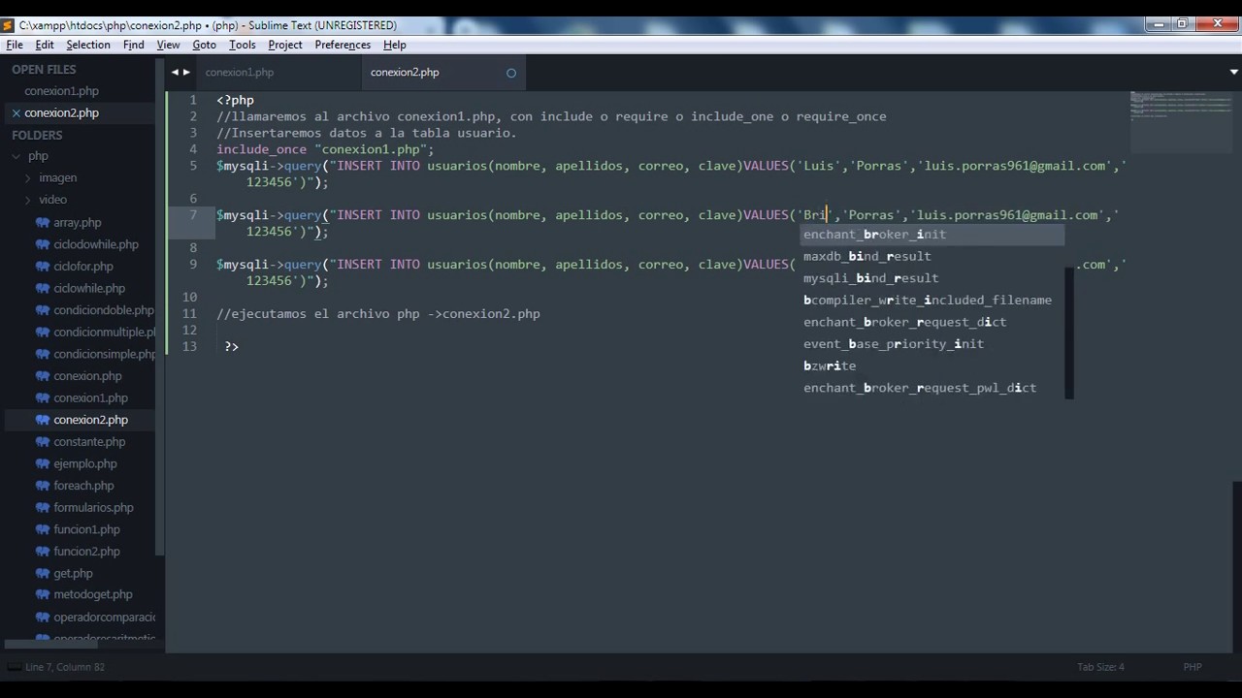Image resolution: width=1242 pixels, height=698 pixels.
Task: Click the Line 7, Column 82 status text
Action: pos(65,667)
